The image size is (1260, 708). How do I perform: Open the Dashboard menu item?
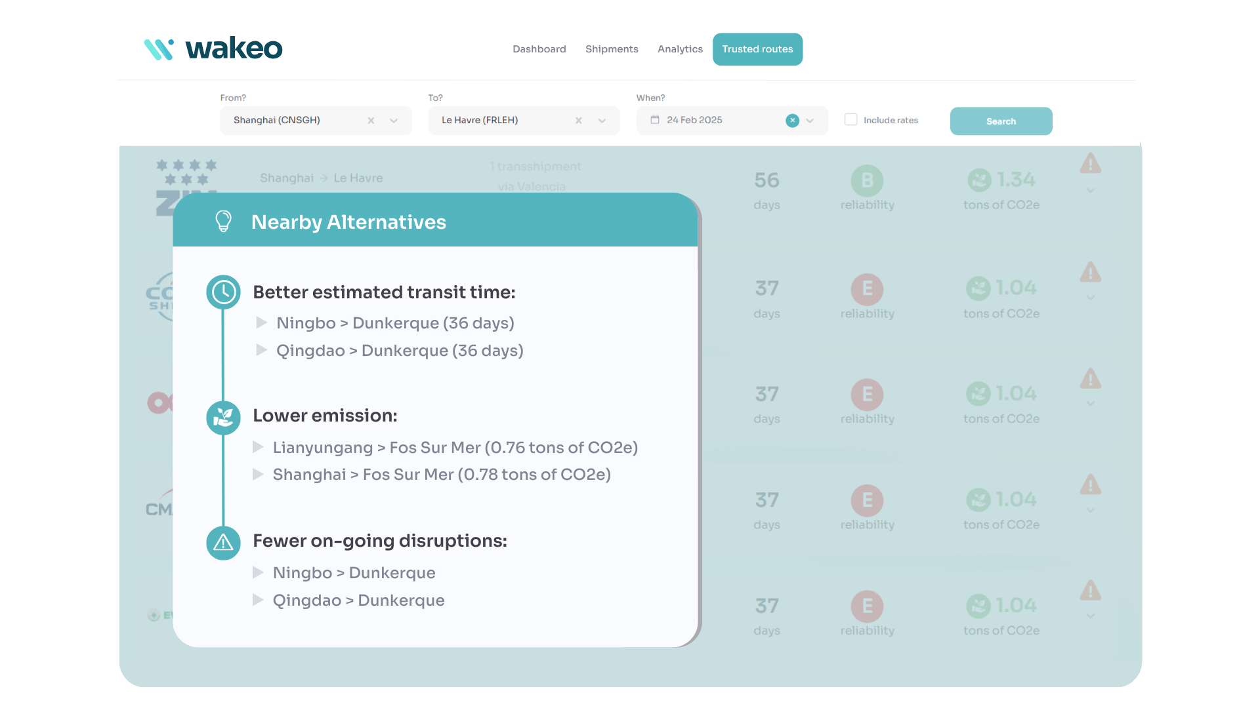point(539,49)
